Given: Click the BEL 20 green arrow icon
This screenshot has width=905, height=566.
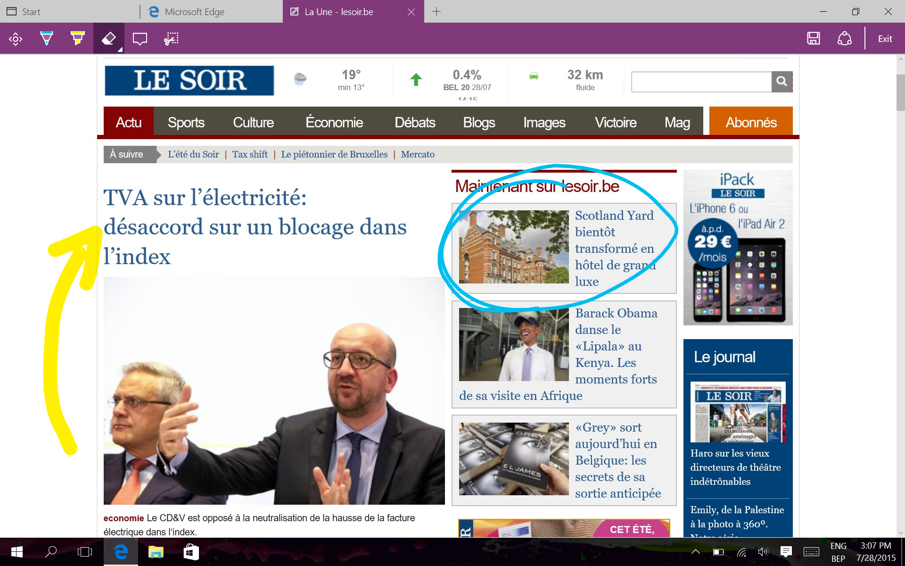Looking at the screenshot, I should (x=416, y=79).
